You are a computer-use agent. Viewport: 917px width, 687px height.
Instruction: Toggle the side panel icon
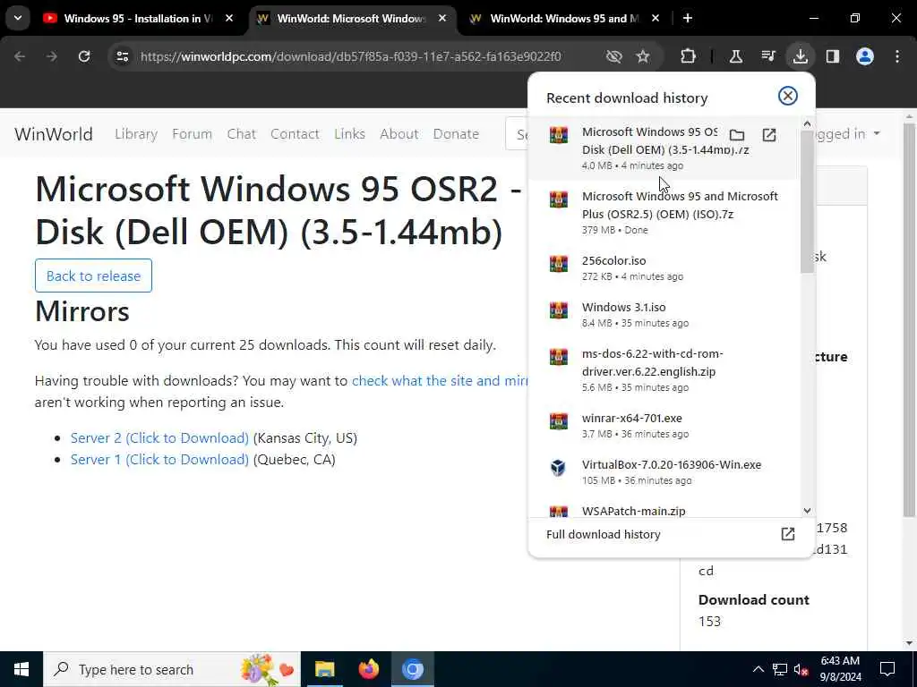pyautogui.click(x=833, y=56)
